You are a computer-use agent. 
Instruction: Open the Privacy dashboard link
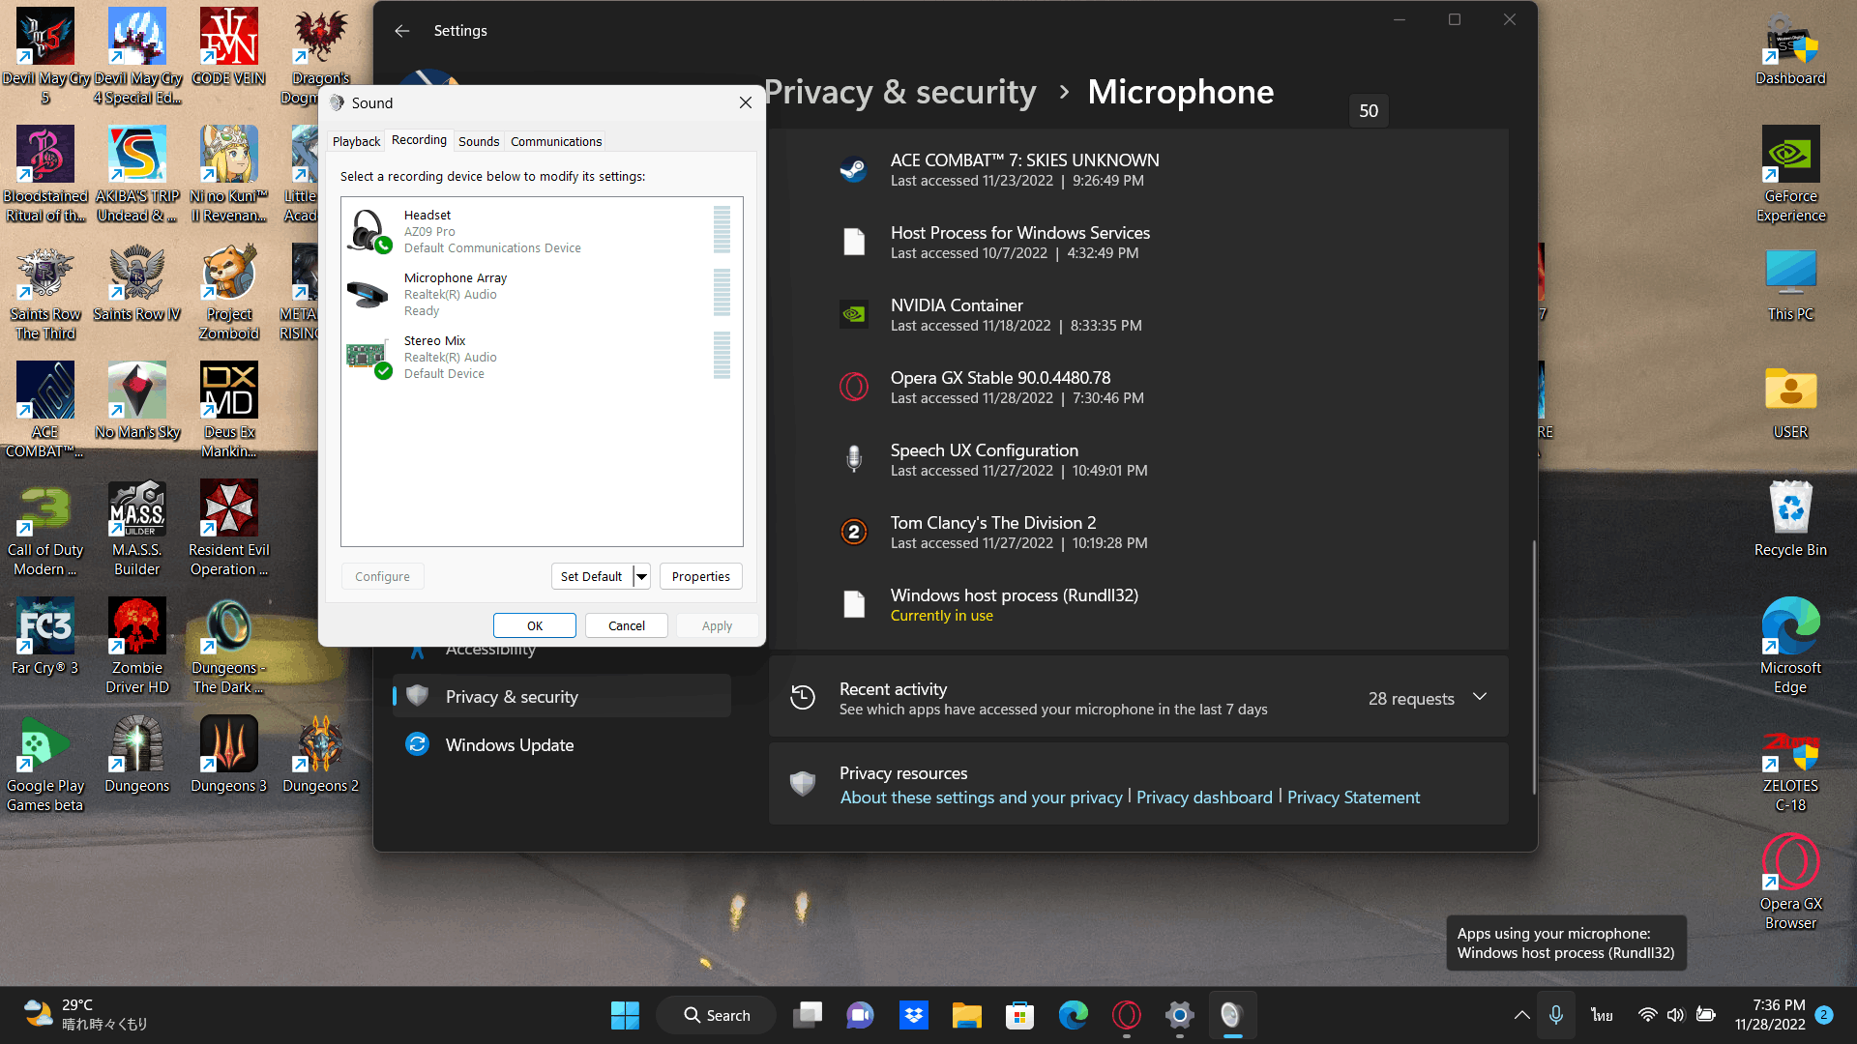click(x=1204, y=797)
